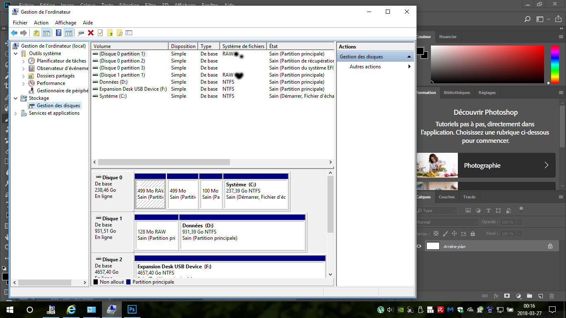This screenshot has width=566, height=318.
Task: Click the blue Help icon in toolbar
Action: click(x=59, y=33)
